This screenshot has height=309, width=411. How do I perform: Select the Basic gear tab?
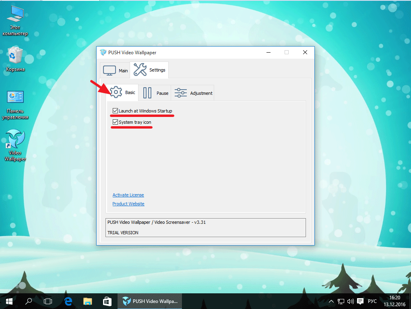tap(123, 92)
